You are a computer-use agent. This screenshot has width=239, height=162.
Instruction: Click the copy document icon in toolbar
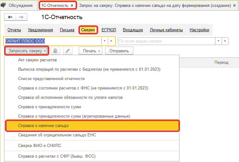coord(55,51)
